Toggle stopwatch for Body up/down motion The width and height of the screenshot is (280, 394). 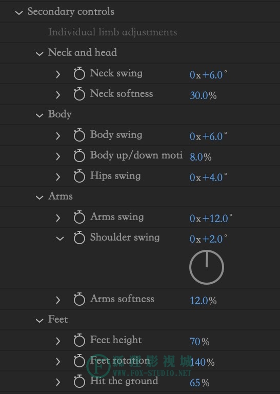click(x=79, y=155)
